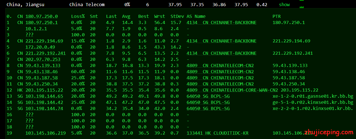Click the "Snt" column header
The width and height of the screenshot is (356, 139).
(94, 16)
